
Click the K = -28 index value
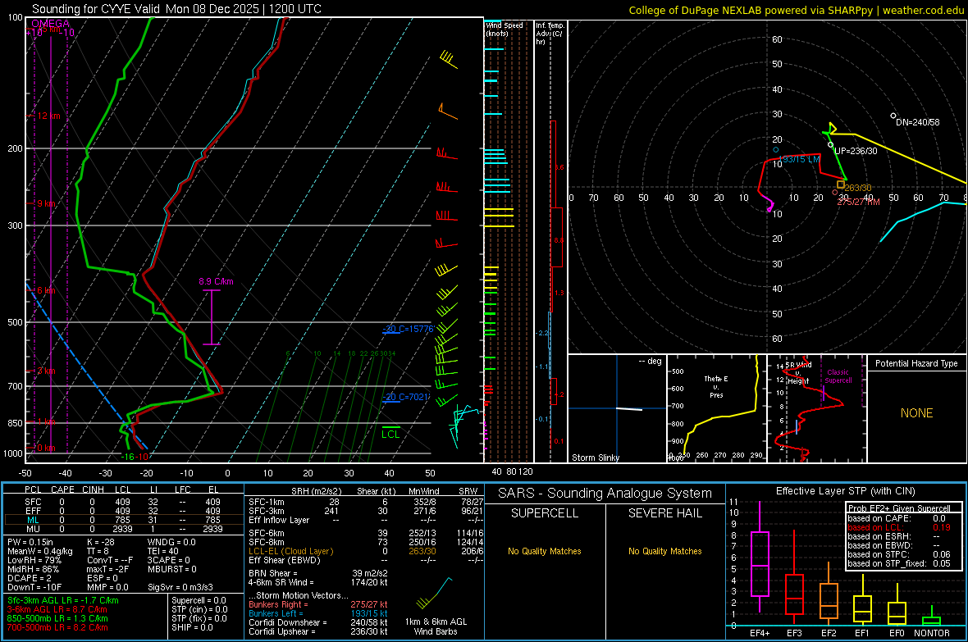tap(101, 542)
